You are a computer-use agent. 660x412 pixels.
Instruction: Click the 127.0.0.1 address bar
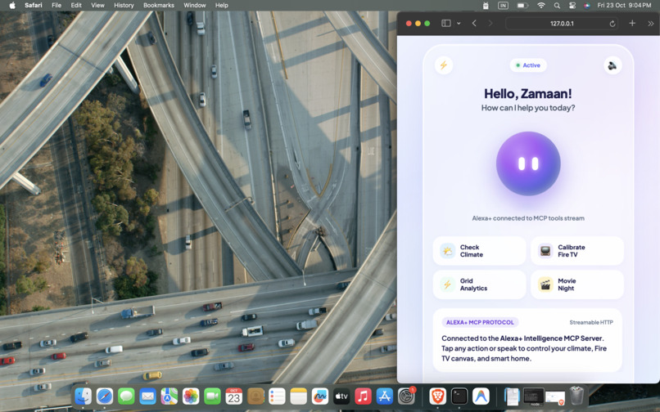point(562,23)
